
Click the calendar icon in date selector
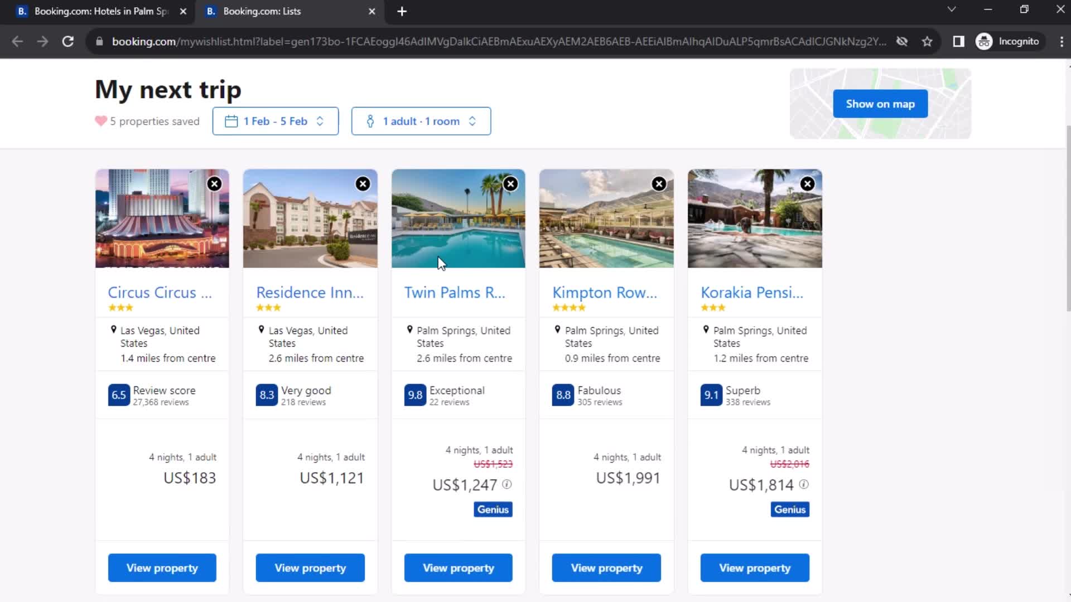(231, 121)
